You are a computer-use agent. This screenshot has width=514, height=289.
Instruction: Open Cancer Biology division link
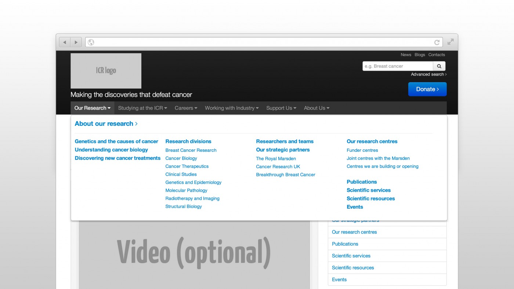181,158
